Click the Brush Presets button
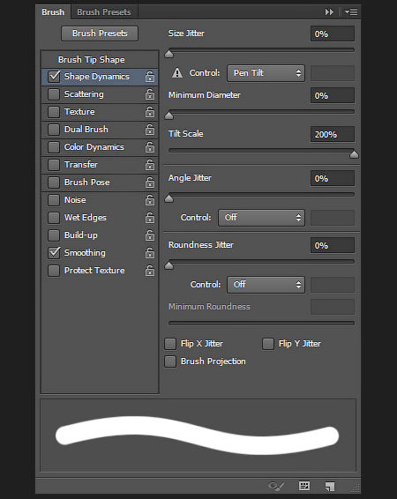The width and height of the screenshot is (397, 499). point(100,34)
